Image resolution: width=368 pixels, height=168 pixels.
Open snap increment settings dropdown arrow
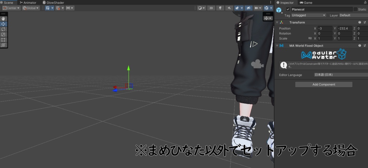point(63,8)
